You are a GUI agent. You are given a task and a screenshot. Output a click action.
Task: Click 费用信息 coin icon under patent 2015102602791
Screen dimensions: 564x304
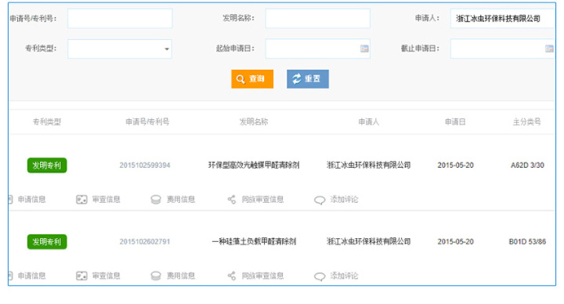pos(156,276)
